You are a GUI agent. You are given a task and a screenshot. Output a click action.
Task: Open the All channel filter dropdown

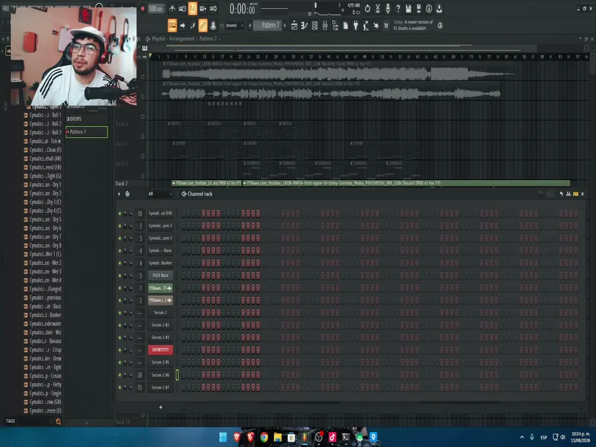coord(160,194)
